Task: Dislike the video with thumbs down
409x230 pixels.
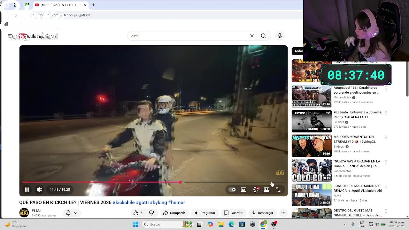Action: coord(151,213)
